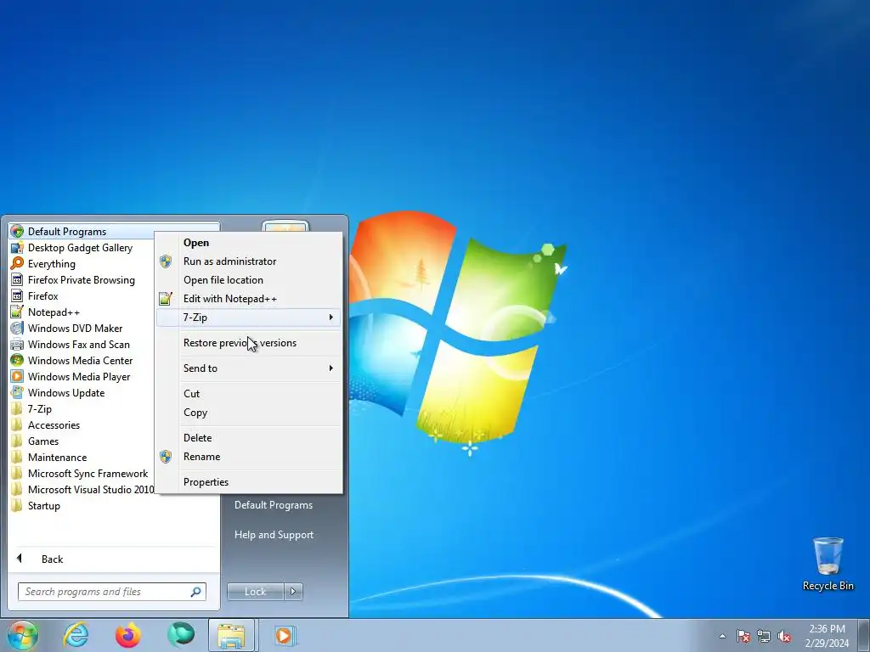
Task: Click Microsoft Visual Studio 2010 folder
Action: point(82,490)
